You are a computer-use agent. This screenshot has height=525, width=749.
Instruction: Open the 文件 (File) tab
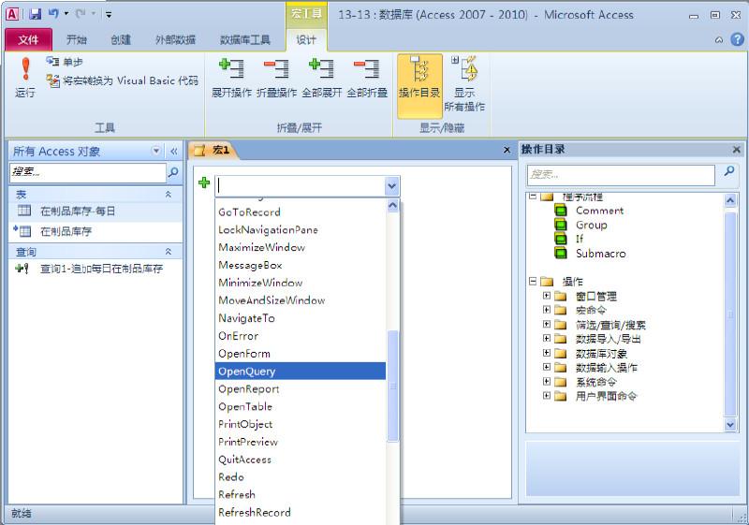pos(28,39)
